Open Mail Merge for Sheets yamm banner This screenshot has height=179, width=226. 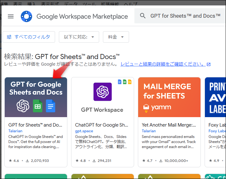[x=169, y=97]
